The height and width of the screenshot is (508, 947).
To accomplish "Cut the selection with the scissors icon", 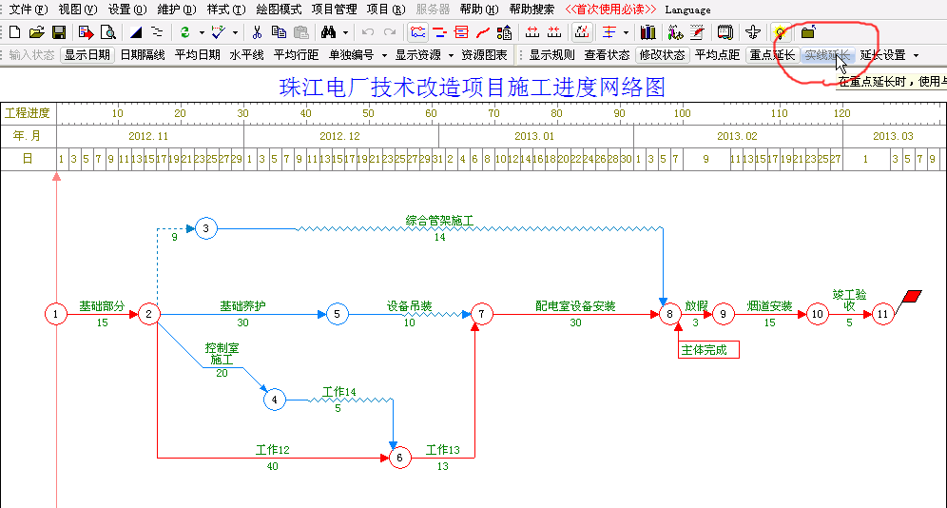I will pos(257,32).
